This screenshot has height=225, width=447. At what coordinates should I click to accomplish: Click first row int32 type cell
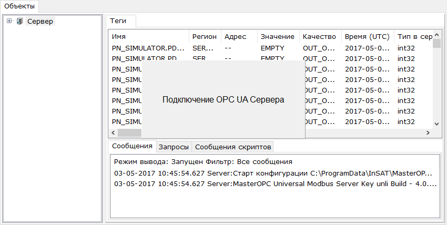click(406, 48)
